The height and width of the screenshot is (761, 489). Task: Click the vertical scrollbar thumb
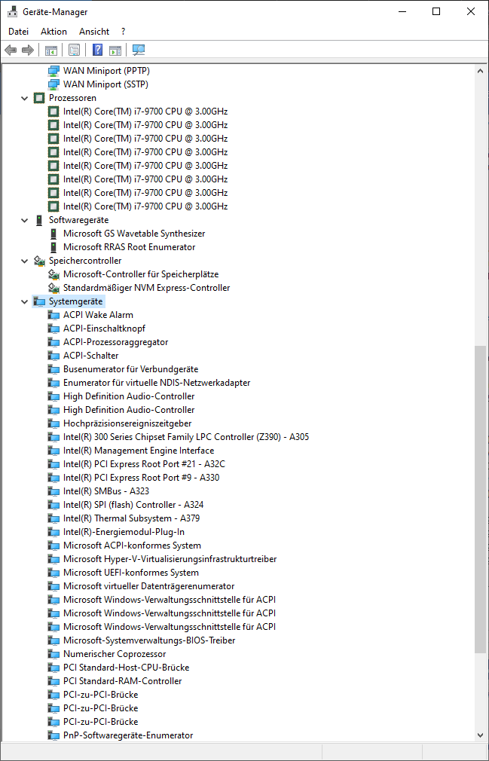pyautogui.click(x=480, y=499)
